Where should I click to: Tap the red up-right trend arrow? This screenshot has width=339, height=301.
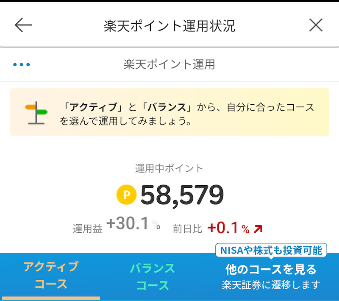[x=258, y=229]
